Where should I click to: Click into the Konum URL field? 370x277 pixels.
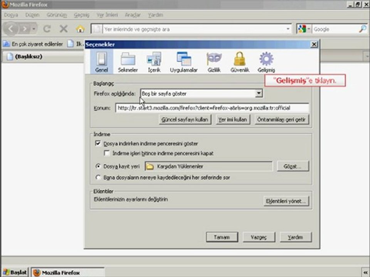coord(212,108)
